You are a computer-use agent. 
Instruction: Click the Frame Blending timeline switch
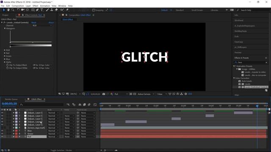point(84,105)
